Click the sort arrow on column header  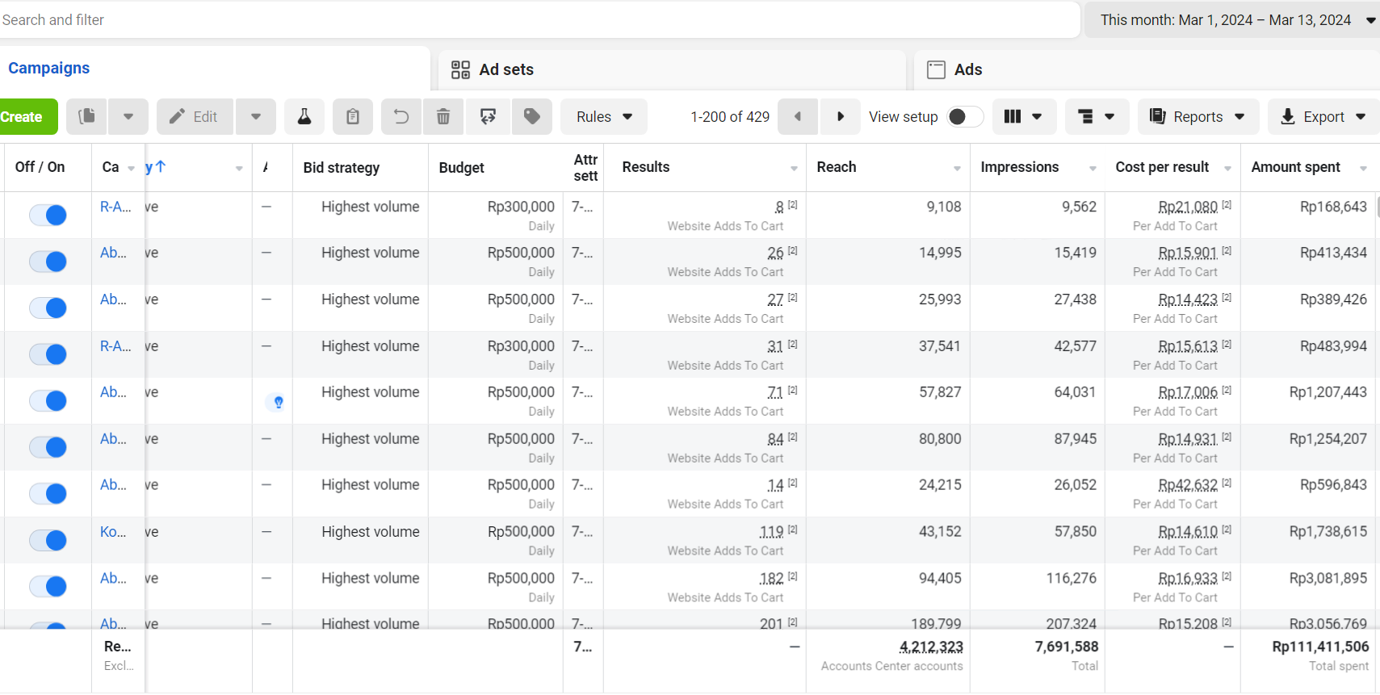tap(161, 166)
